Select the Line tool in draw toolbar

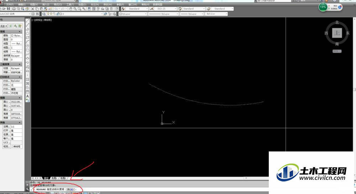click(27, 21)
